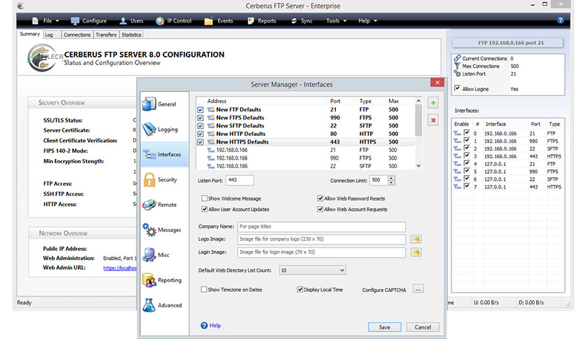The width and height of the screenshot is (586, 339).
Task: Switch to the Transfers tab
Action: click(x=106, y=35)
